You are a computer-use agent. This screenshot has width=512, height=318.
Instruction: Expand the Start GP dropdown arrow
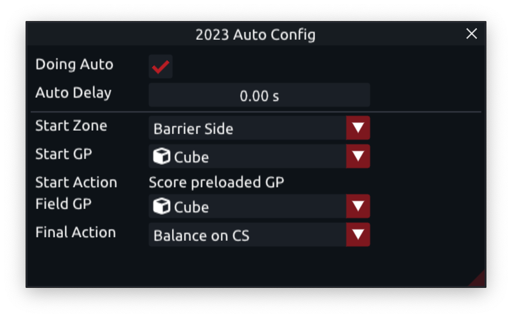tap(358, 156)
